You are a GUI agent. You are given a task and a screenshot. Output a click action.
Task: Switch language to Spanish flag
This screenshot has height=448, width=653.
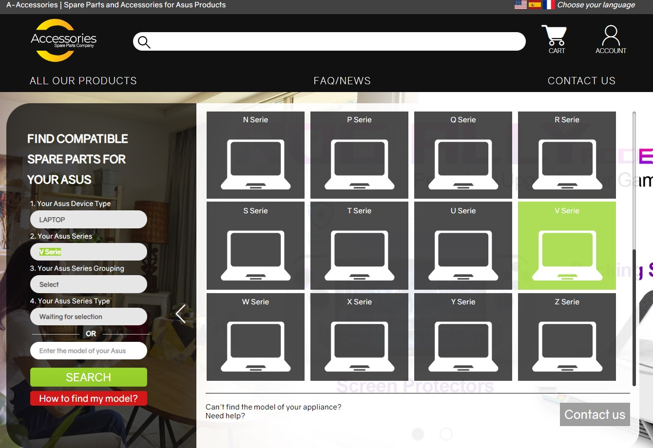coord(535,5)
